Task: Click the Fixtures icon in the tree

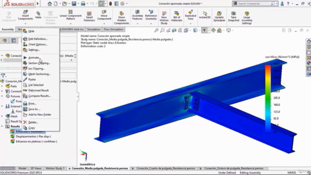Action: point(8,96)
